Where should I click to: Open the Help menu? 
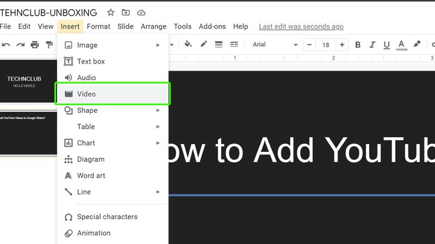pos(240,26)
